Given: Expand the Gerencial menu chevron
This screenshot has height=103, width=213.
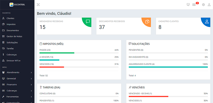Looking at the screenshot, I should point(31,79).
